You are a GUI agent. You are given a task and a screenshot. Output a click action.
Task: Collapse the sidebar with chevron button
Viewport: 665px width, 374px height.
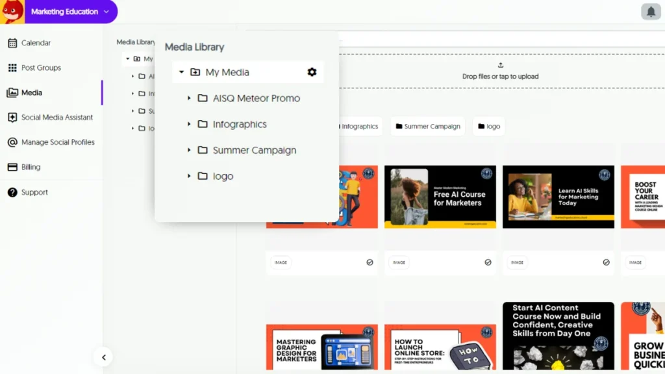[103, 357]
